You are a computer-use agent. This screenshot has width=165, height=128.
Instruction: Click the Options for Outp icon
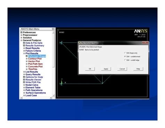(24, 77)
